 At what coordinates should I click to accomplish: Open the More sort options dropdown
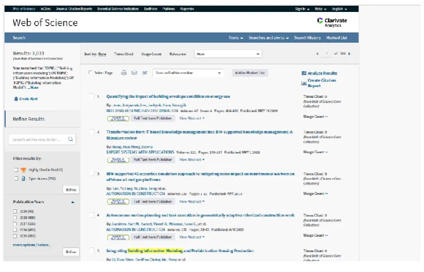[228, 54]
